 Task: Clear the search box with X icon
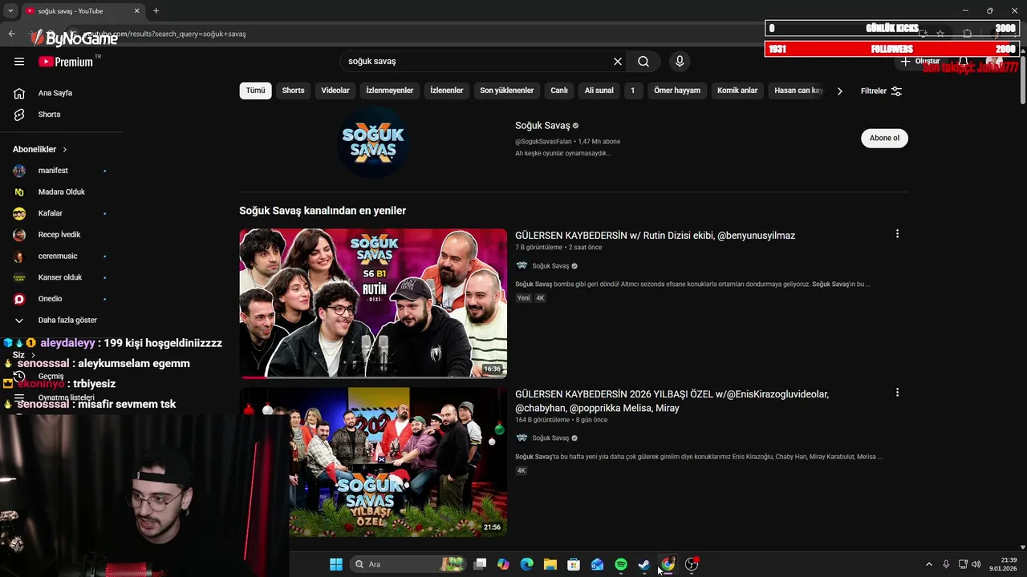(x=618, y=62)
